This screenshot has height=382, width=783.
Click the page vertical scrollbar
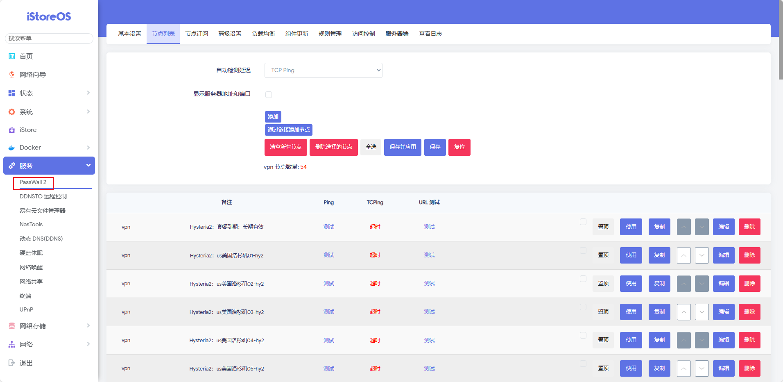pos(781,41)
